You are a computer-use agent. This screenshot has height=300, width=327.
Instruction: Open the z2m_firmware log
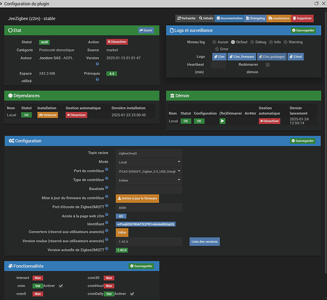(x=242, y=57)
